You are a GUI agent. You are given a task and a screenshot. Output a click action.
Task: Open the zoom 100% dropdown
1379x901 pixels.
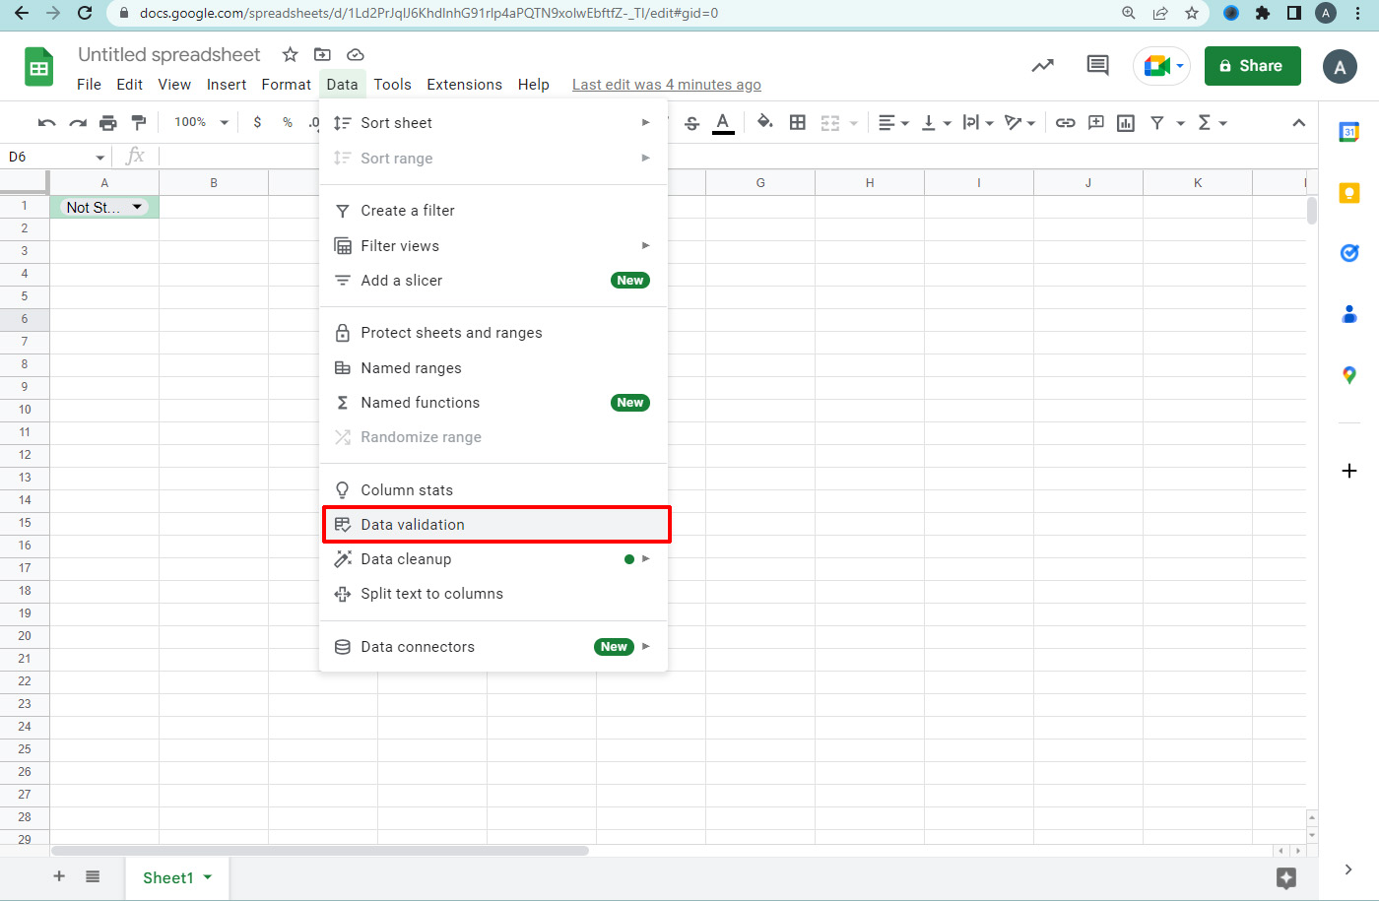point(201,123)
